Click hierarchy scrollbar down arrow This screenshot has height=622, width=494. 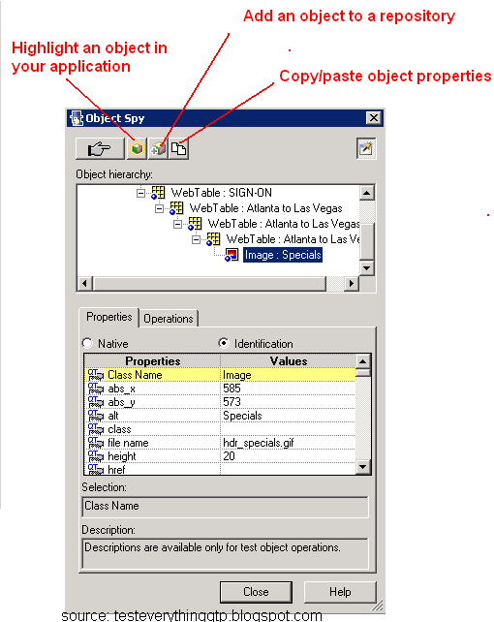click(x=367, y=268)
